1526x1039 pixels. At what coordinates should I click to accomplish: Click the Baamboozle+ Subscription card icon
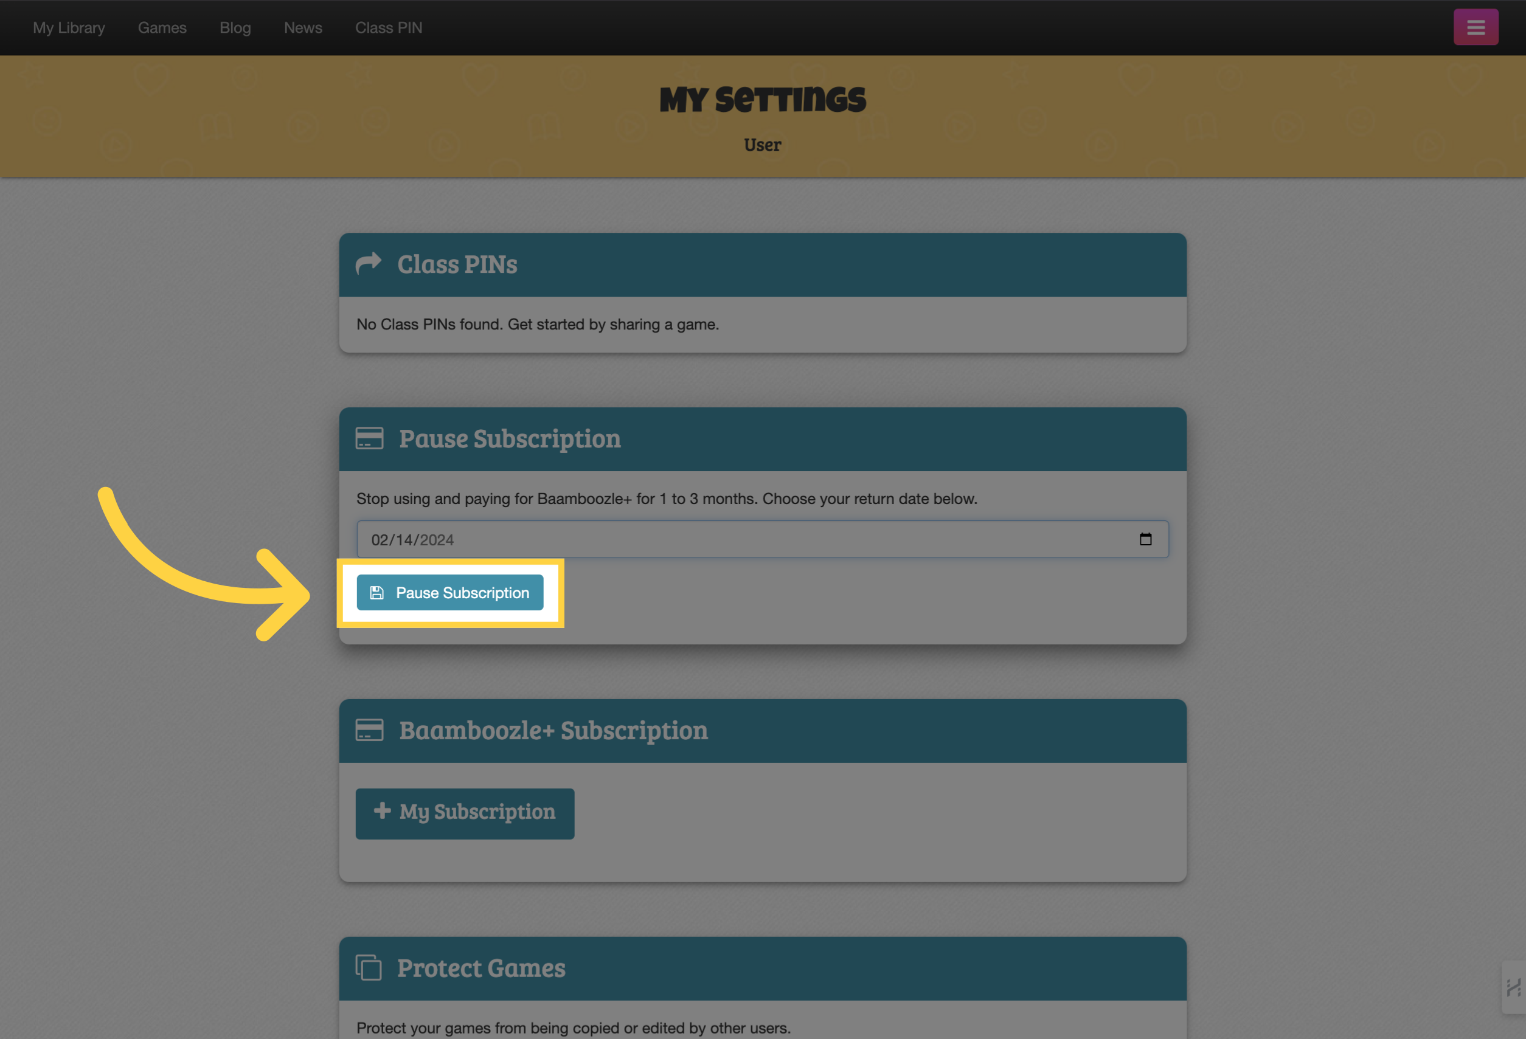point(369,729)
